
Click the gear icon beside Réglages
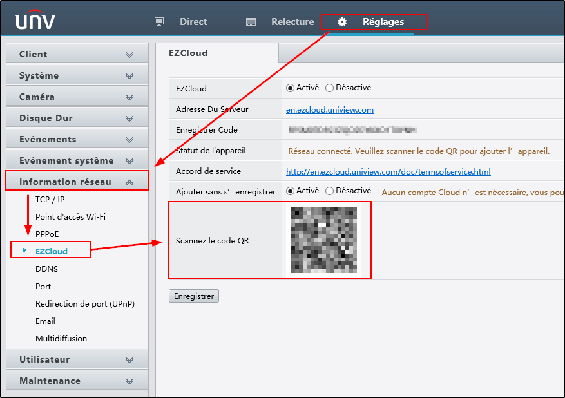point(341,22)
